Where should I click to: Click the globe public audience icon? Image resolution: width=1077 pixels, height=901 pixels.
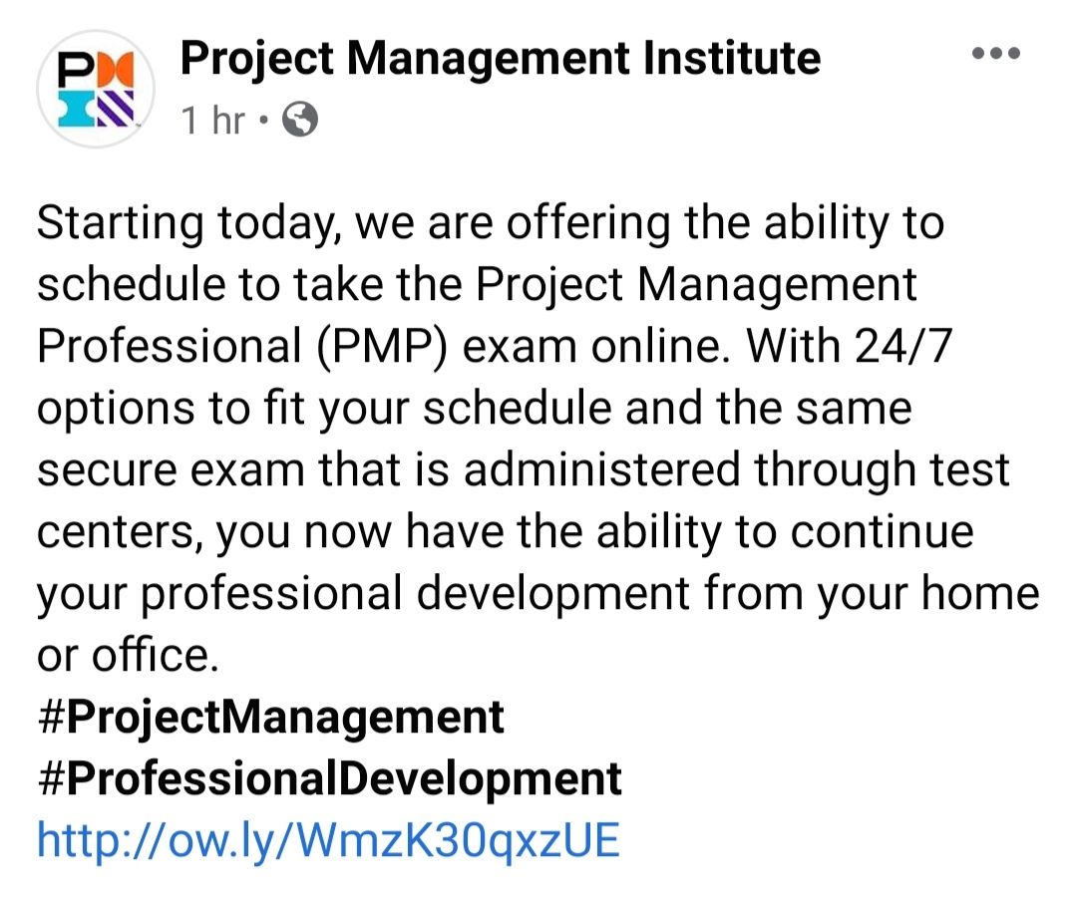pos(300,120)
